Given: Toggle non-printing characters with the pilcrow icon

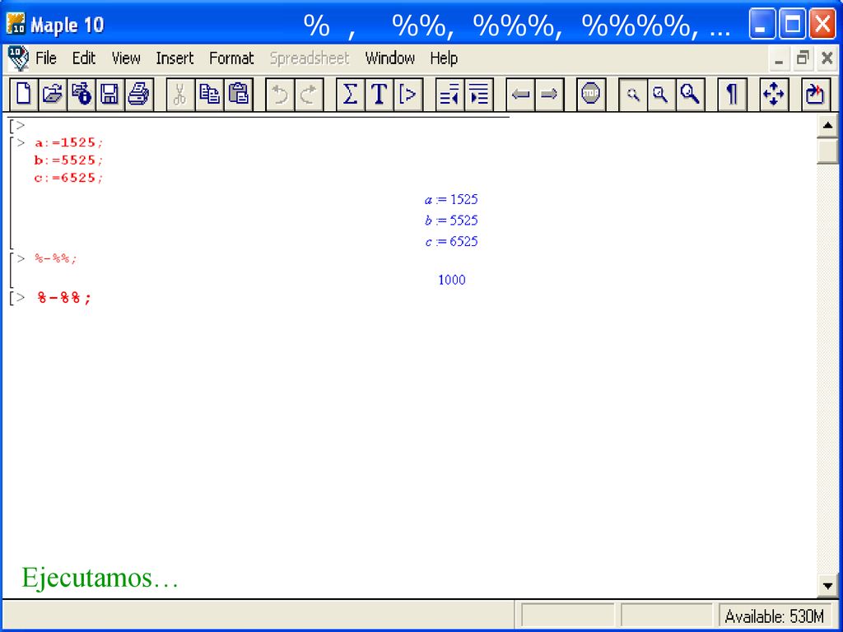Looking at the screenshot, I should [x=732, y=95].
